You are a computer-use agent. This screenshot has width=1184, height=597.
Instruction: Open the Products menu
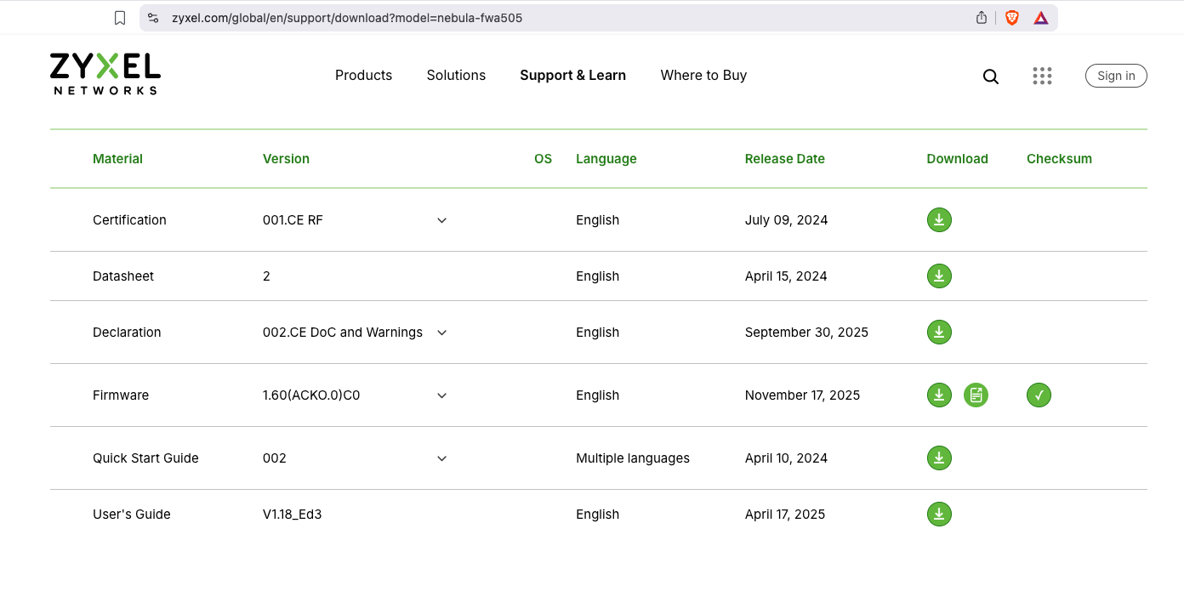(363, 76)
